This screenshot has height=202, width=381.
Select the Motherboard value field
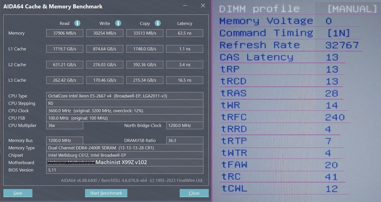(x=125, y=163)
